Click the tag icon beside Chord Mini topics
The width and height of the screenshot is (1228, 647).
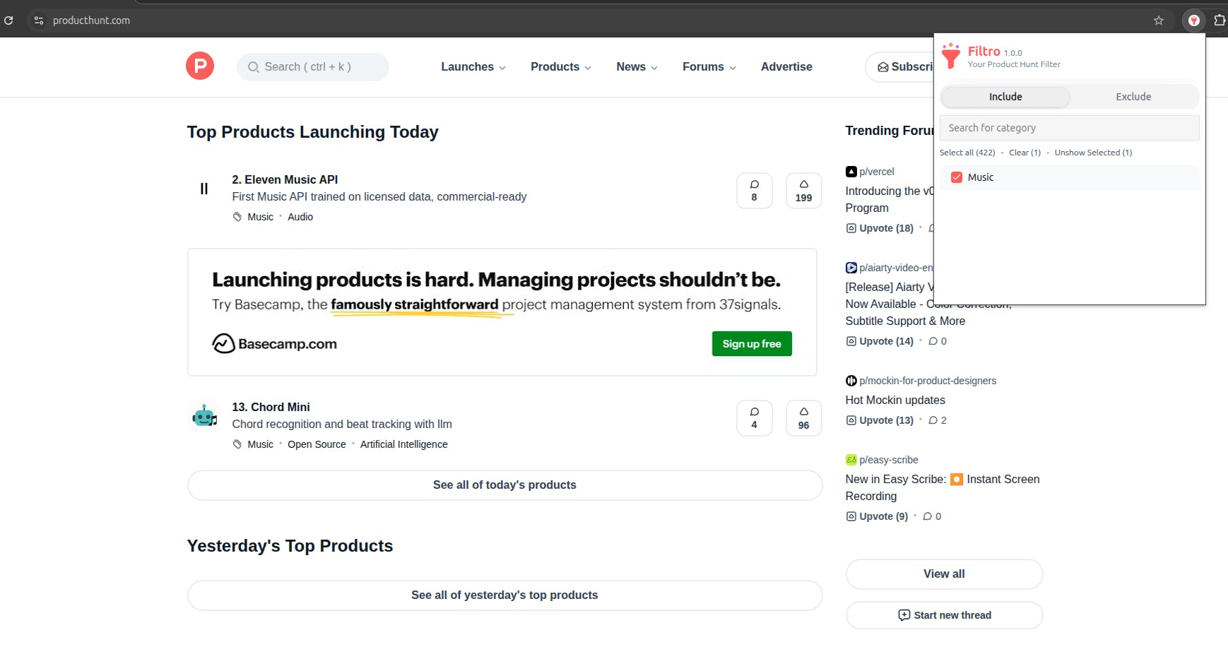pos(237,444)
